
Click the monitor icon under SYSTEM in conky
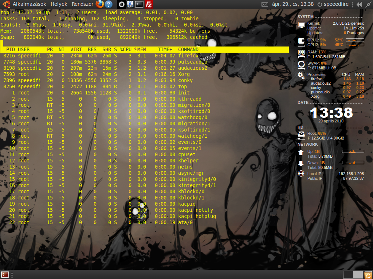click(x=301, y=25)
